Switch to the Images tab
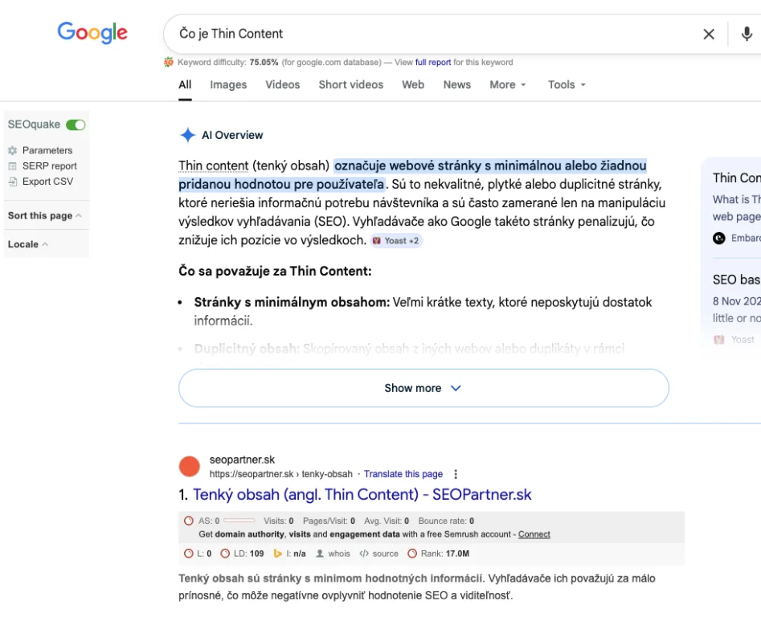 click(x=228, y=84)
